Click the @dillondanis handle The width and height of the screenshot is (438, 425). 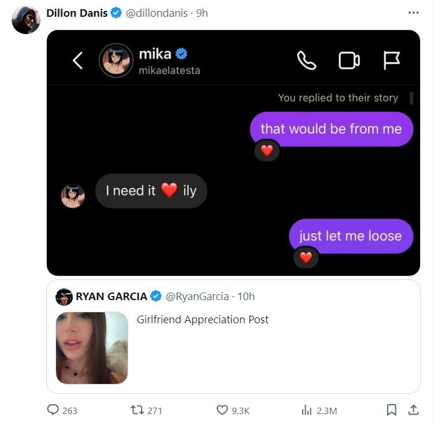(x=157, y=13)
